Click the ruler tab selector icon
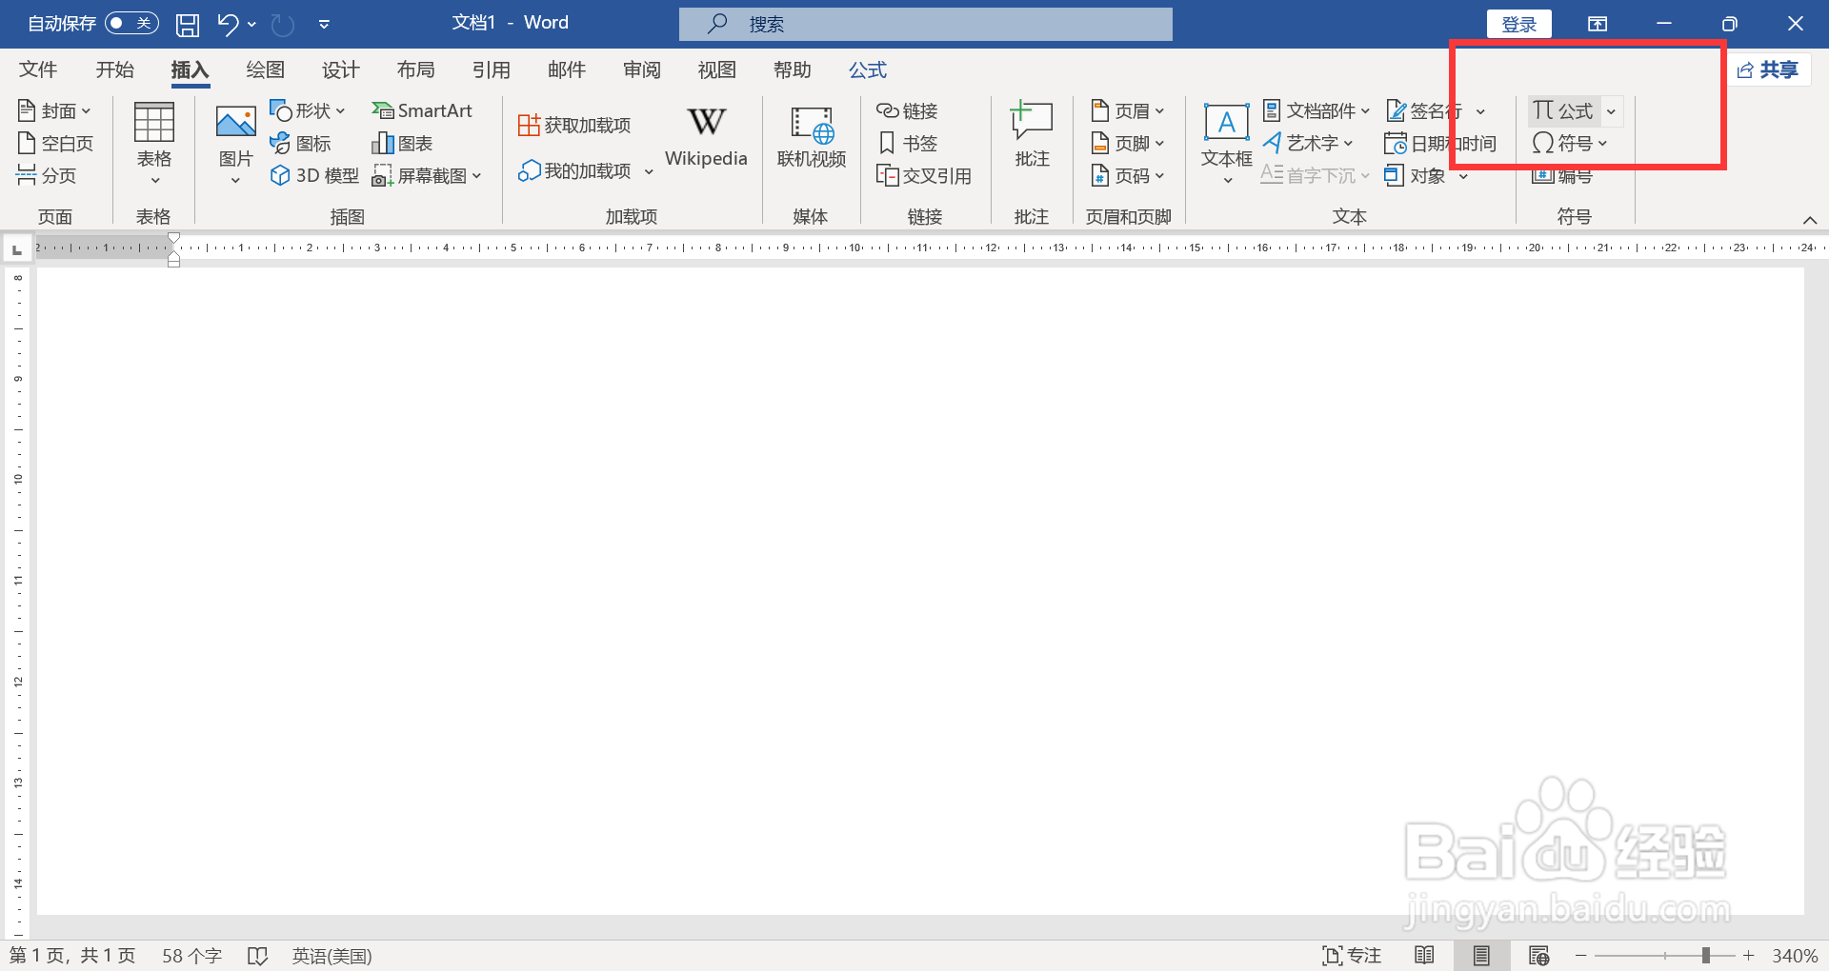The image size is (1829, 971). pyautogui.click(x=16, y=249)
